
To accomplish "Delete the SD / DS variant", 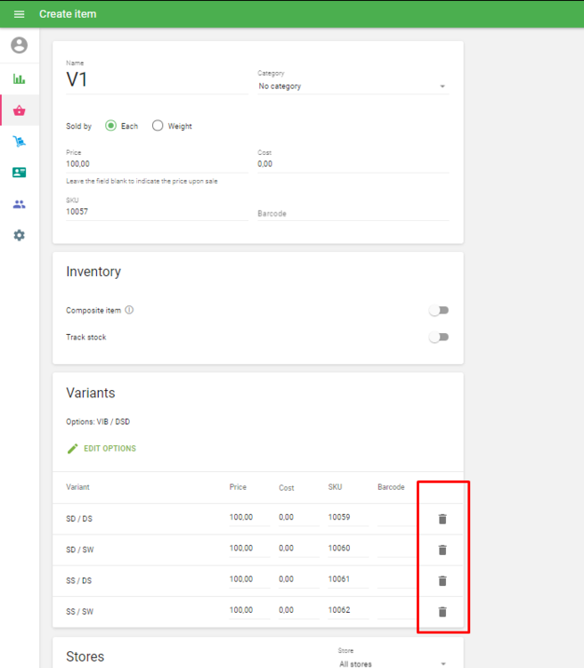I will [x=442, y=519].
